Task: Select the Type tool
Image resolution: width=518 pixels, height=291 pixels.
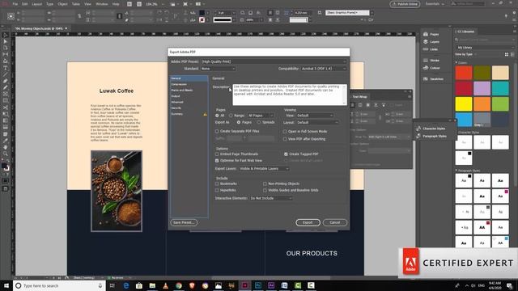Action: 6,68
